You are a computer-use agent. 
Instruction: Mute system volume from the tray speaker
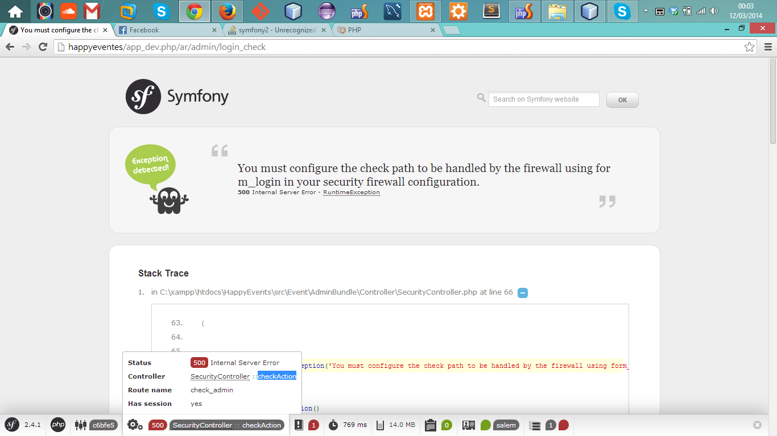(x=714, y=10)
